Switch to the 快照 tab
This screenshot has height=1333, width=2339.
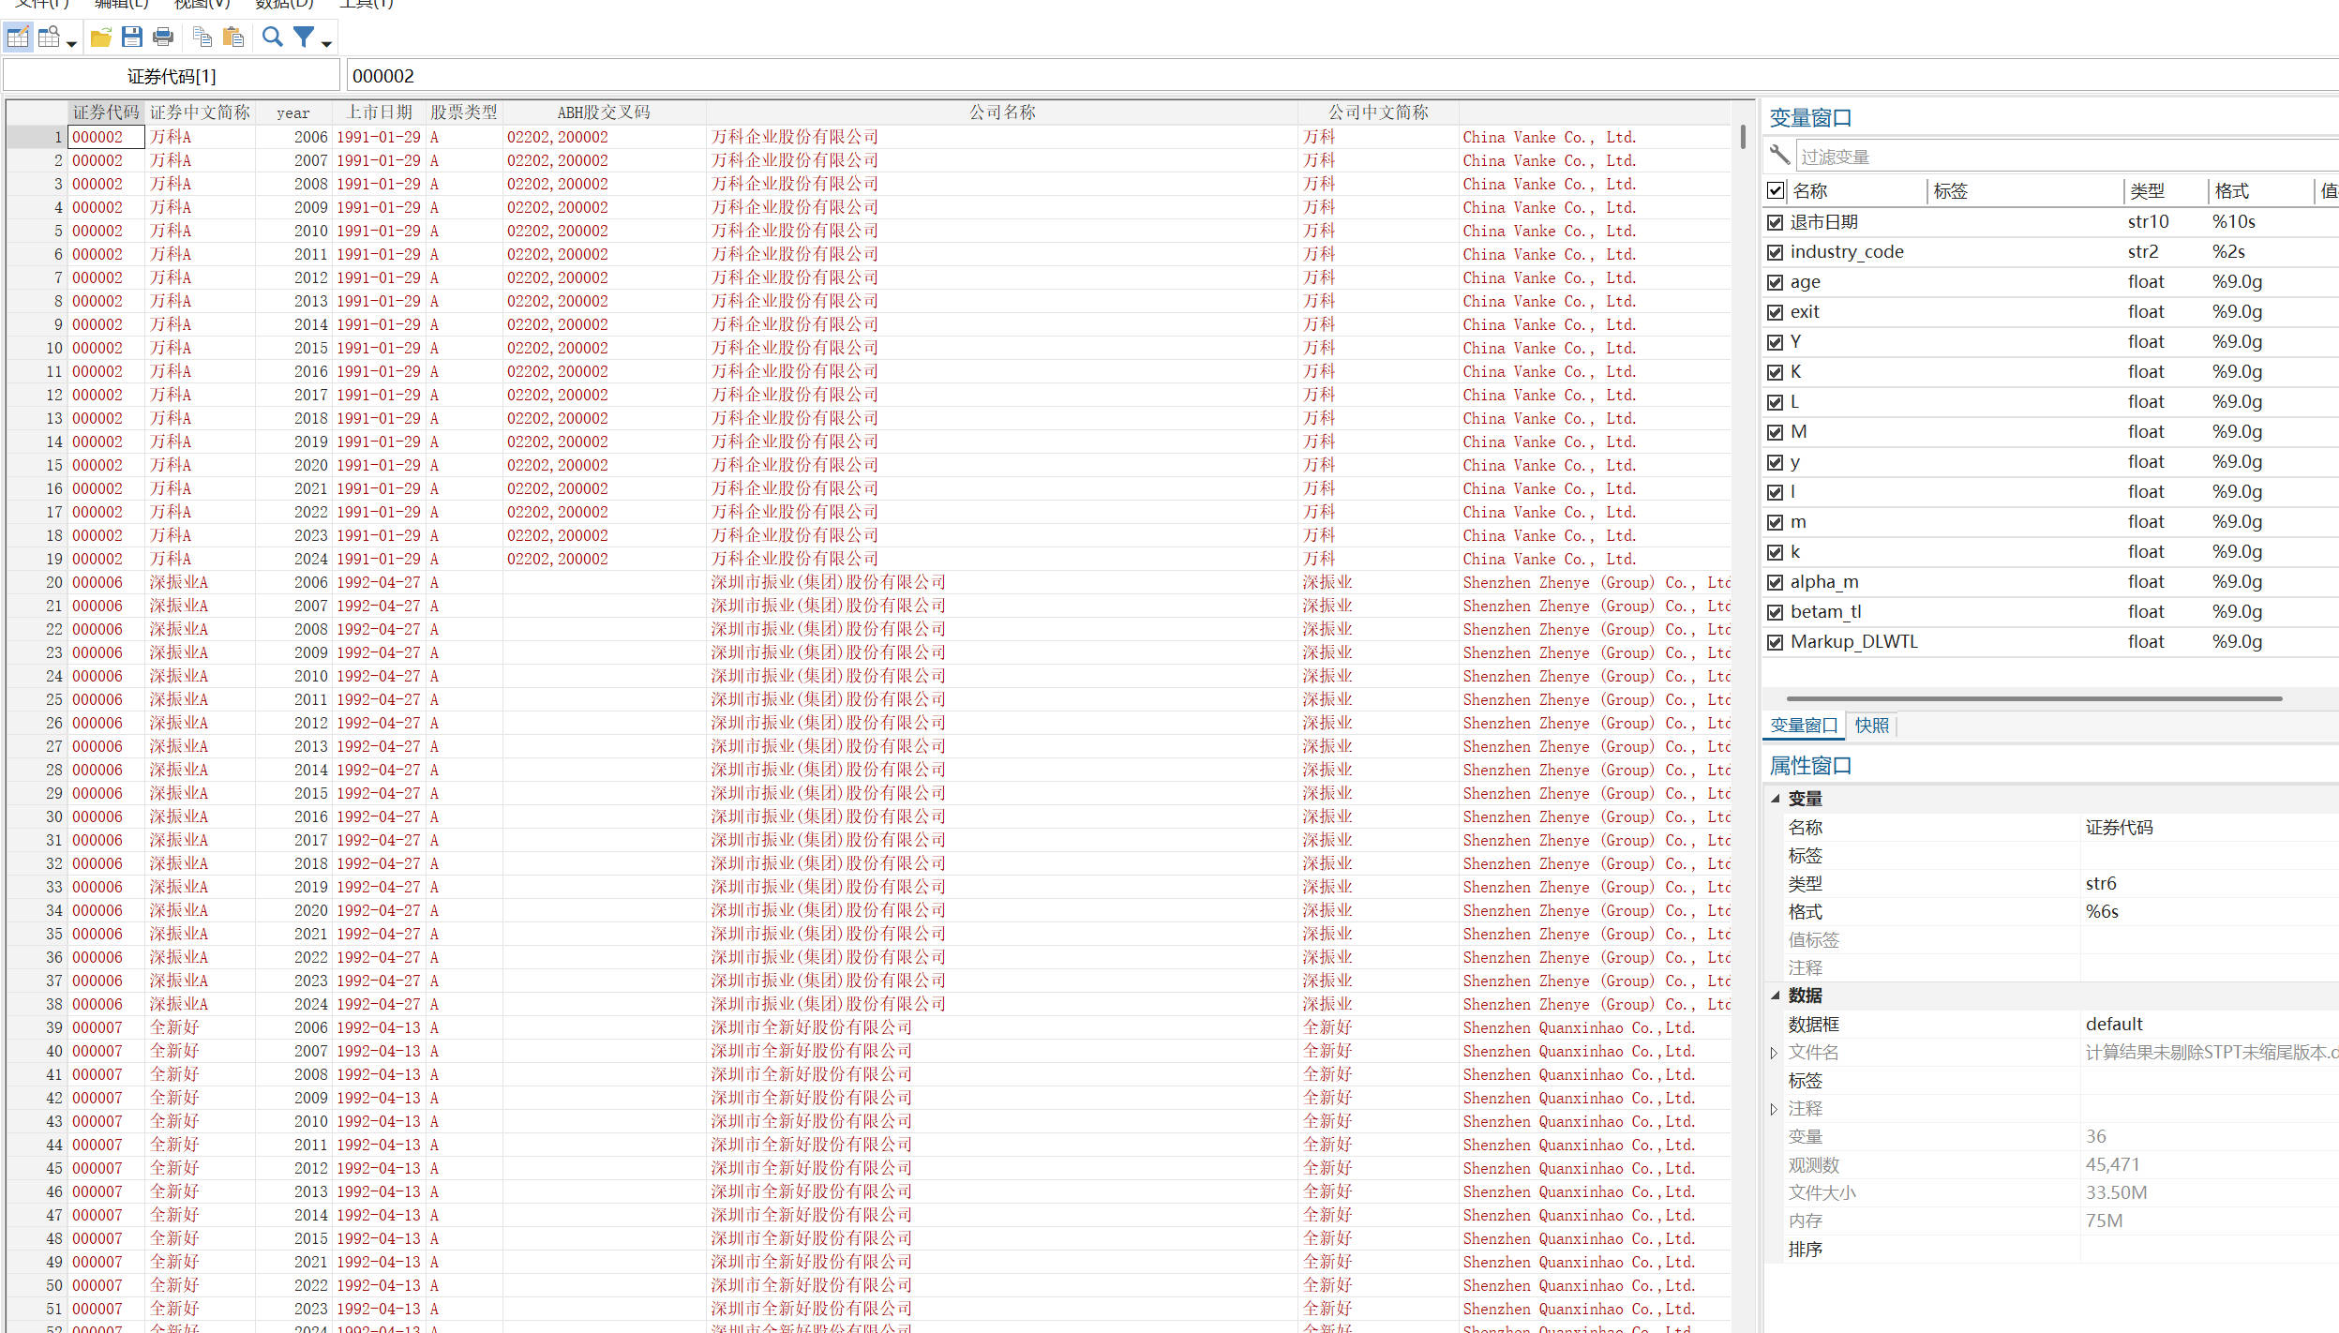coord(1871,726)
